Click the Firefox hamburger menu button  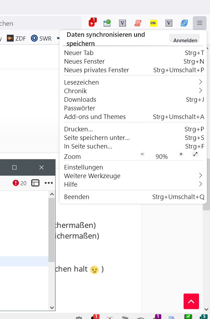[199, 23]
